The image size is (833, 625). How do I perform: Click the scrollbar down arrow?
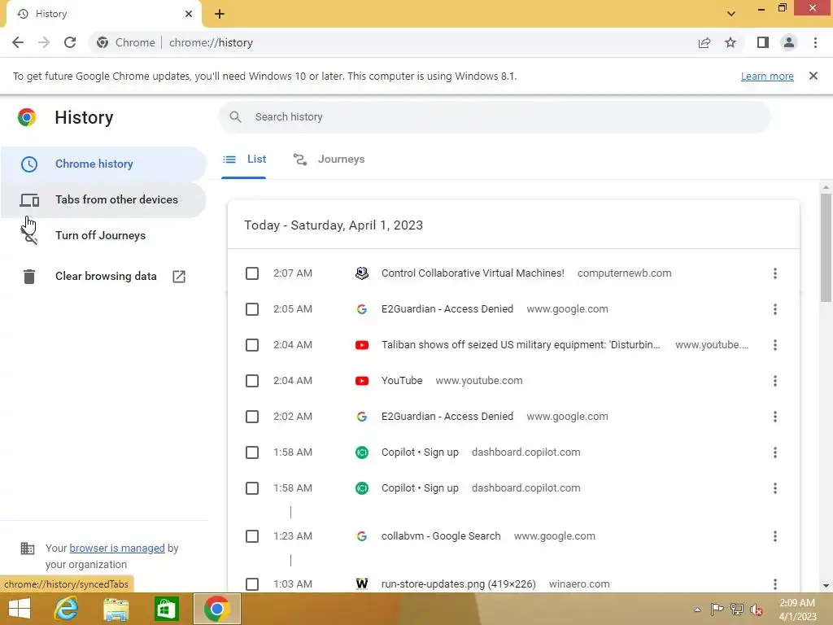coord(826,586)
